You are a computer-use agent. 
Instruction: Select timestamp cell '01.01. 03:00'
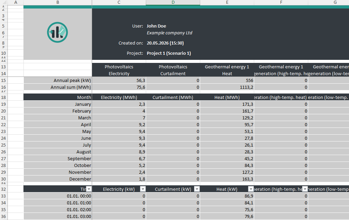pos(58,217)
